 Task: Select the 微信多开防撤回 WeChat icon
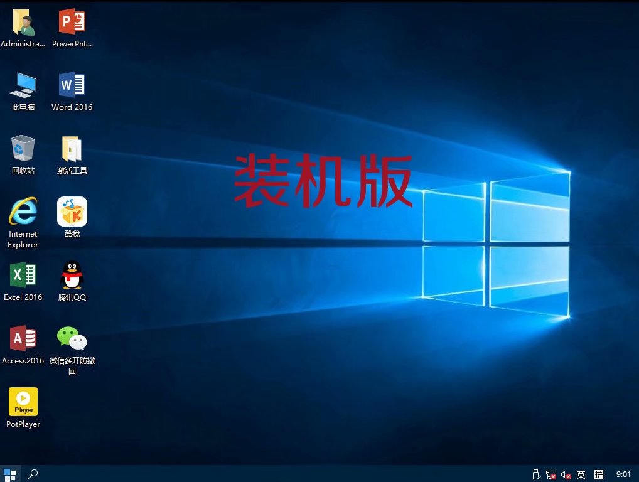[72, 339]
